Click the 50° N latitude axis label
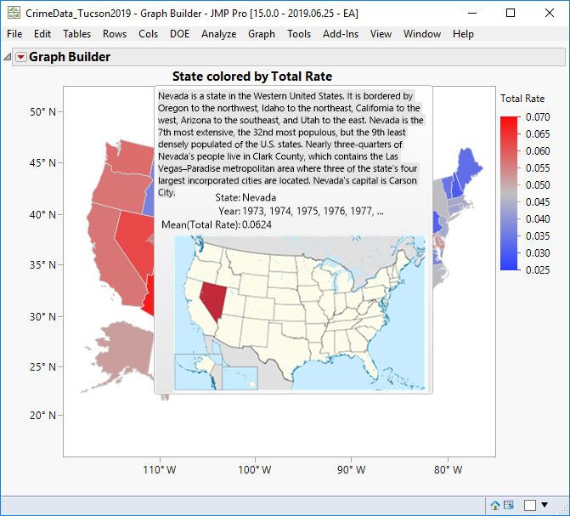Viewport: 570px width, 516px height. (x=42, y=112)
